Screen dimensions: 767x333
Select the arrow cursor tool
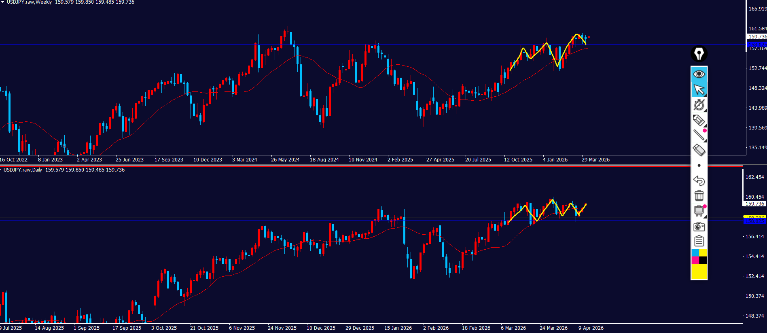[699, 89]
